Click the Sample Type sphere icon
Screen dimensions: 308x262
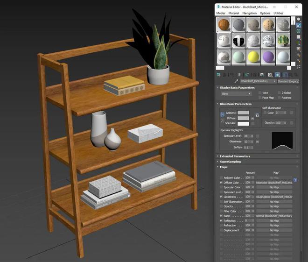click(x=298, y=19)
